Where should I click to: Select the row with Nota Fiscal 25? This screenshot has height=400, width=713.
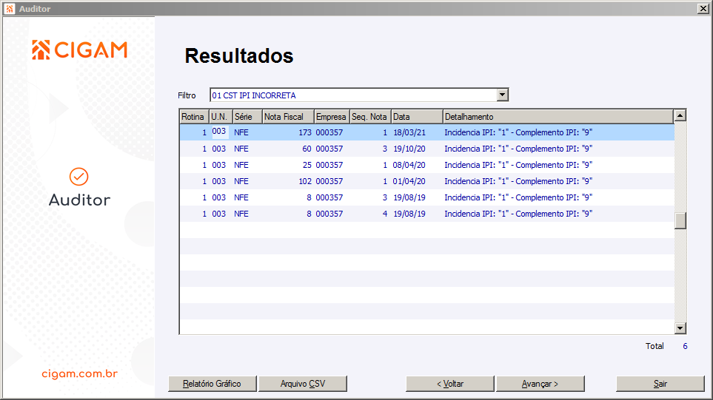click(427, 165)
